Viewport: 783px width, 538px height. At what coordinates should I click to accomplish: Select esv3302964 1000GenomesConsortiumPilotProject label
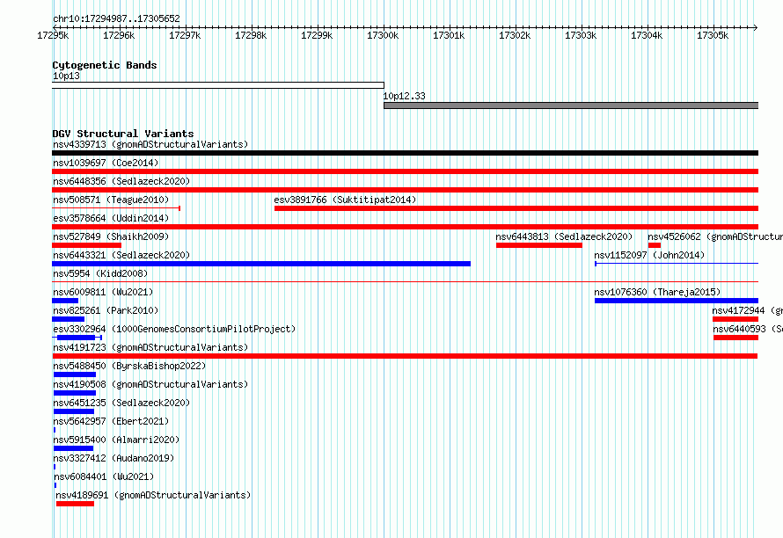coord(174,329)
